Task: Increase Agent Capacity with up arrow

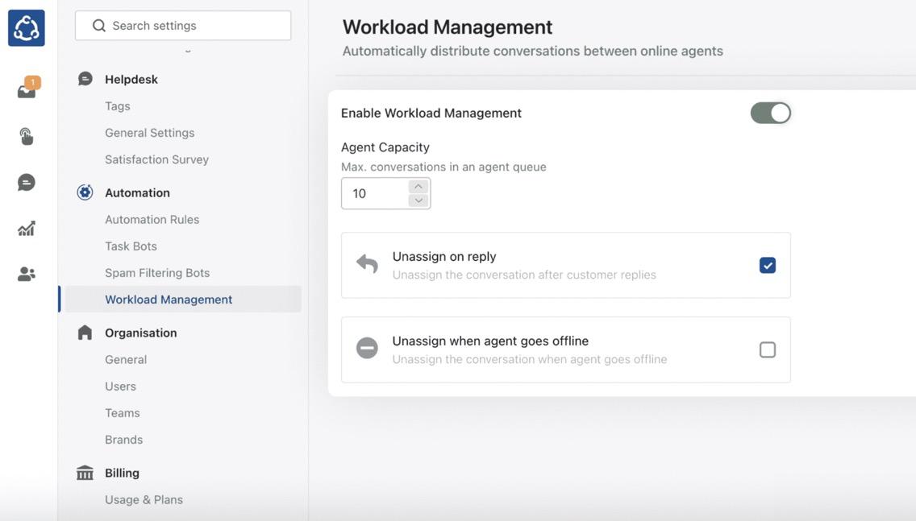Action: coord(418,187)
